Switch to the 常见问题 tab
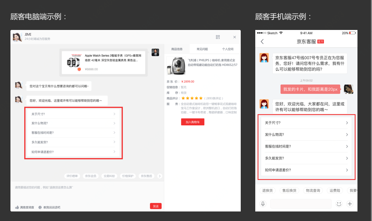The image size is (372, 221). 202,49
